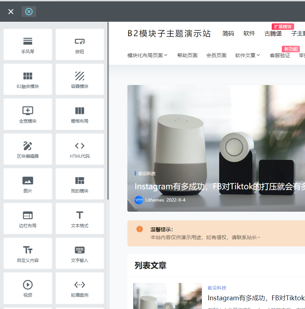This screenshot has height=309, width=305.
Task: Go to 会员页面 in navigation
Action: click(216, 55)
